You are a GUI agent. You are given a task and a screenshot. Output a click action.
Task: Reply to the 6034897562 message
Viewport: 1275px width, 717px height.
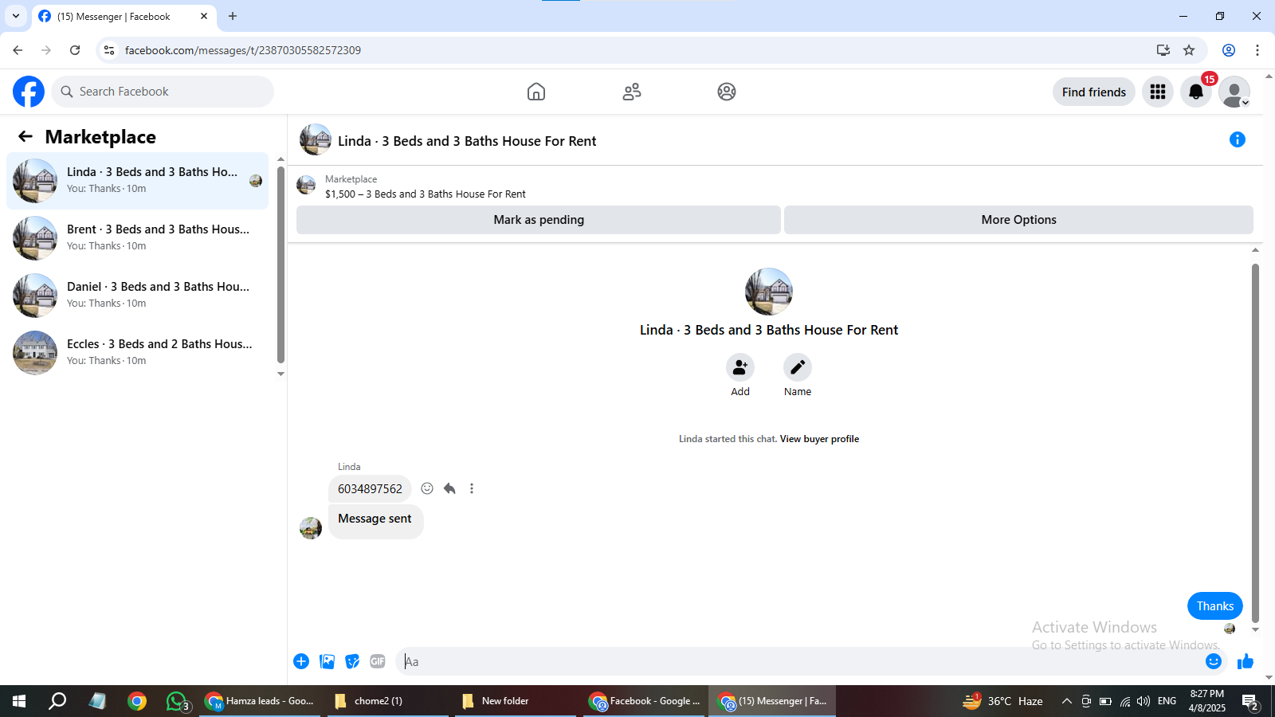(x=449, y=488)
